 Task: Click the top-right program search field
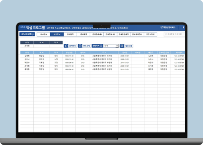pyautogui.click(x=174, y=34)
